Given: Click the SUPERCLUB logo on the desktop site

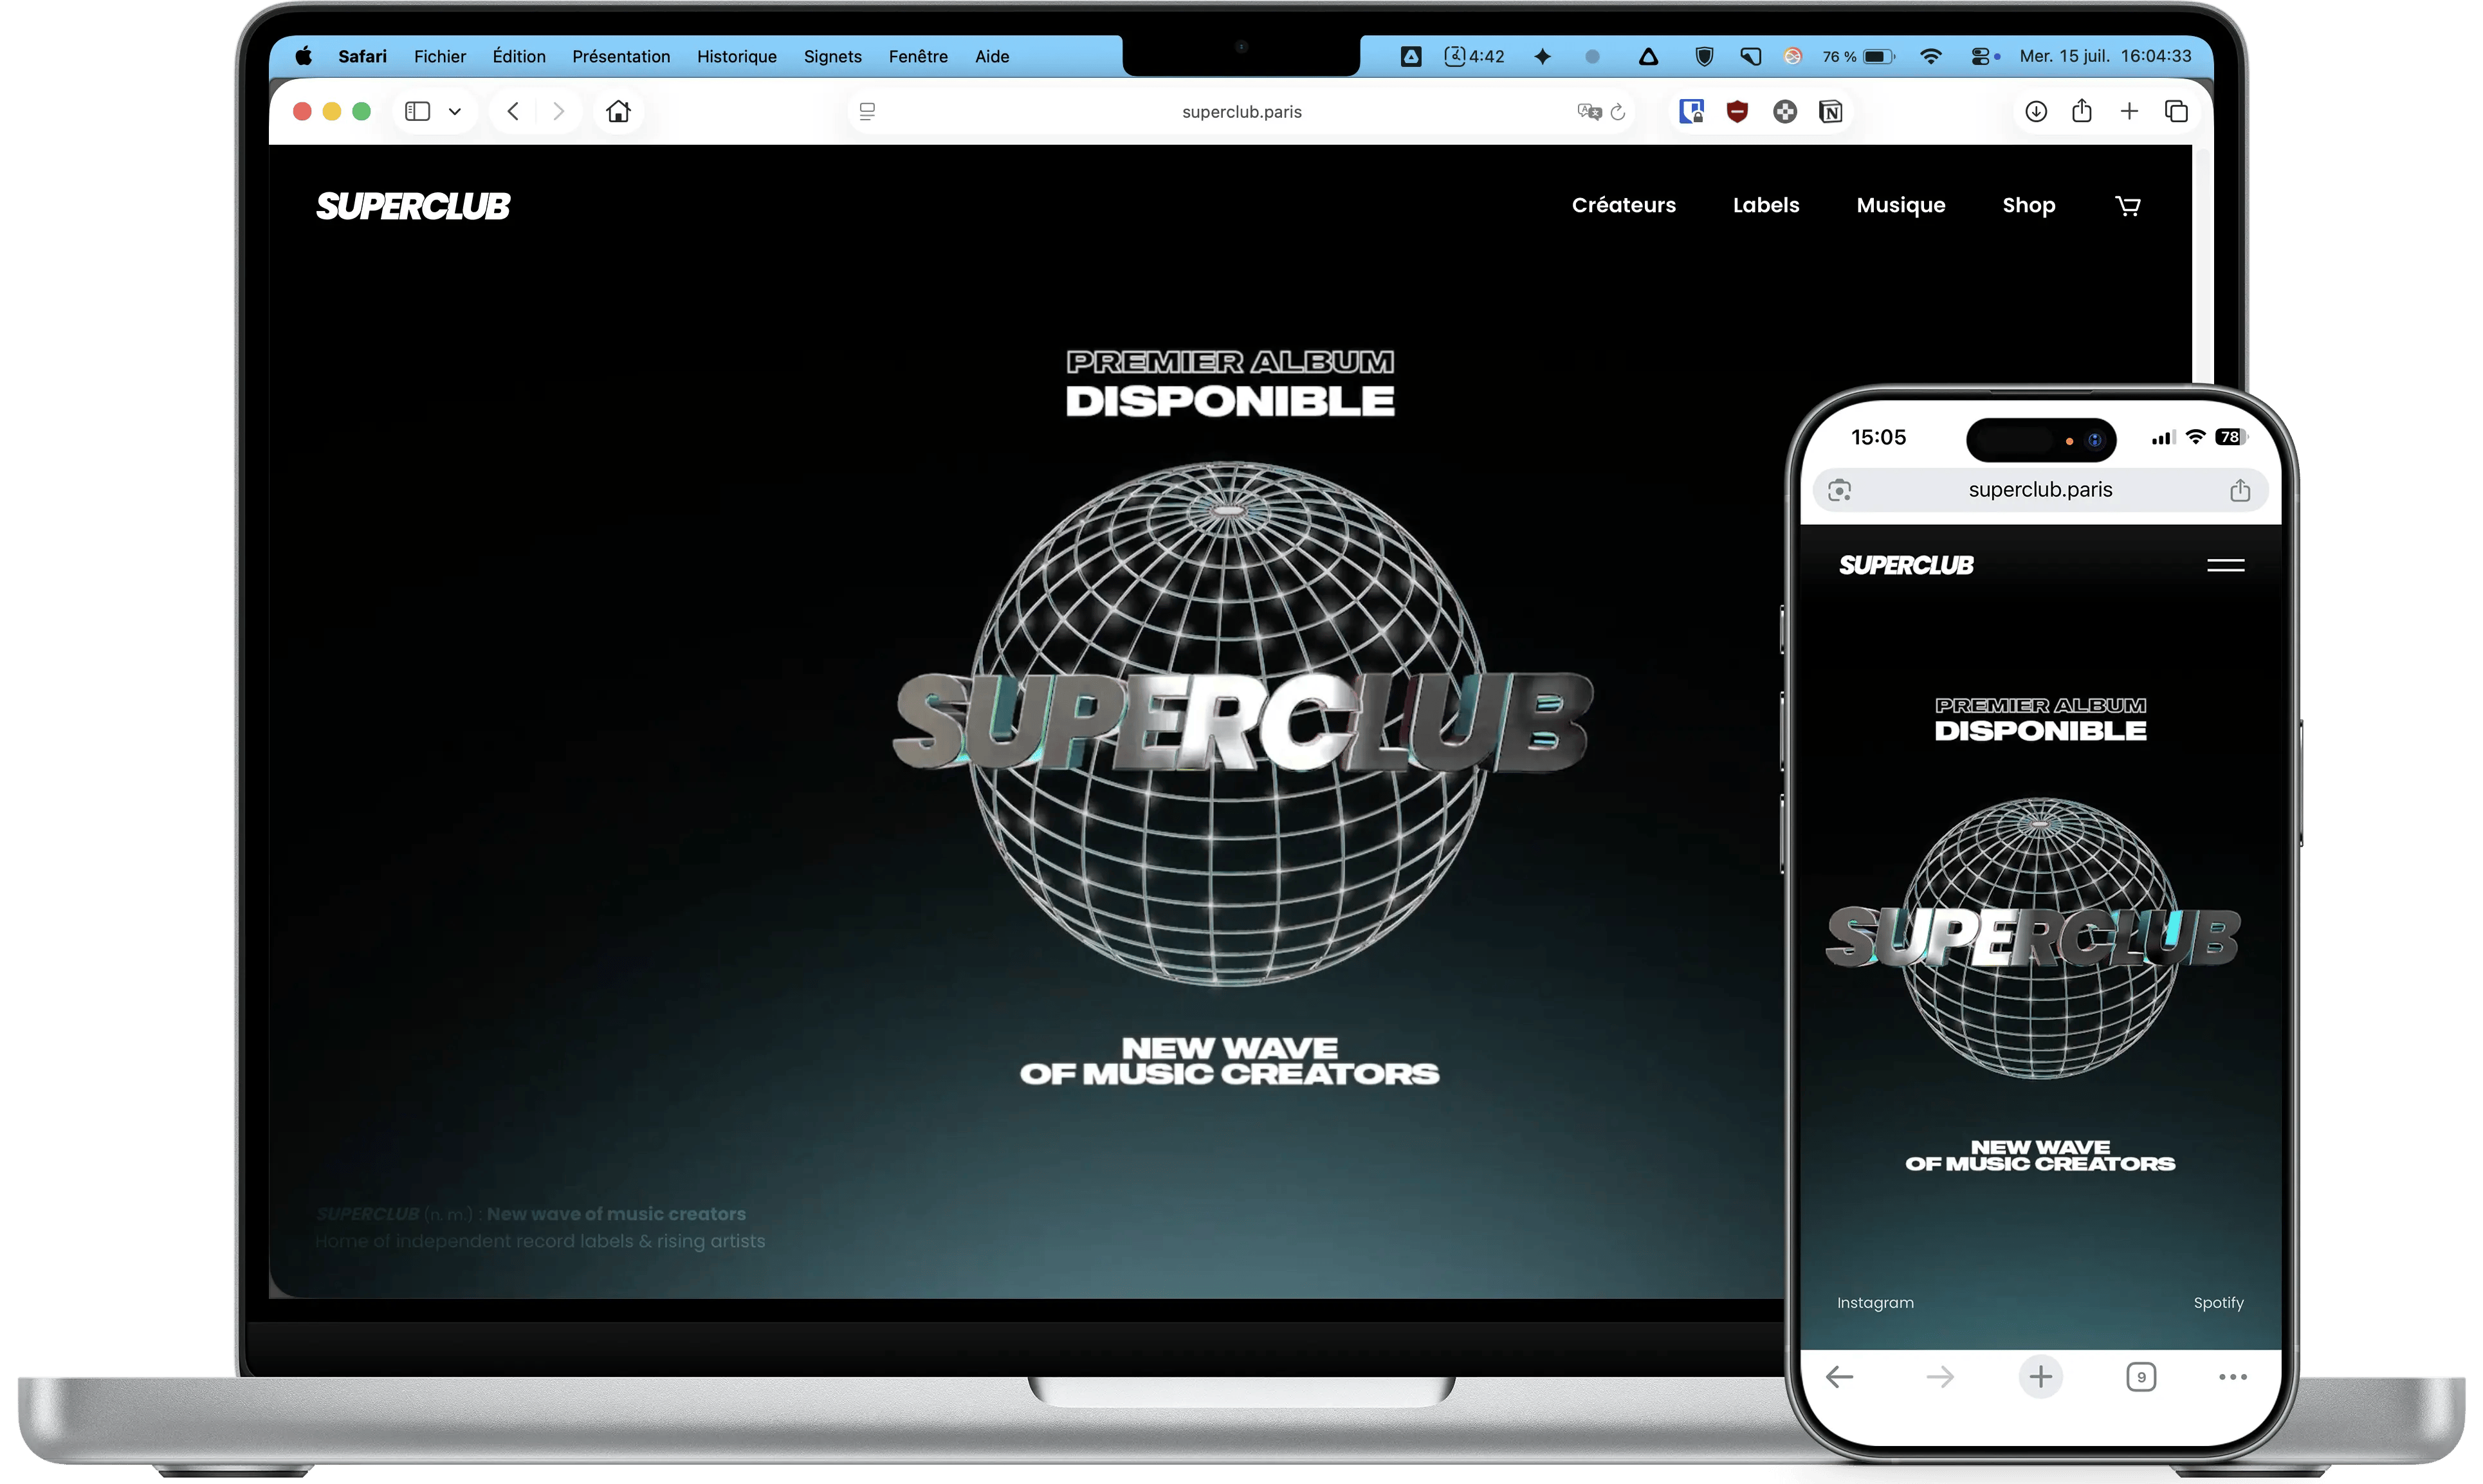Looking at the screenshot, I should pyautogui.click(x=413, y=206).
